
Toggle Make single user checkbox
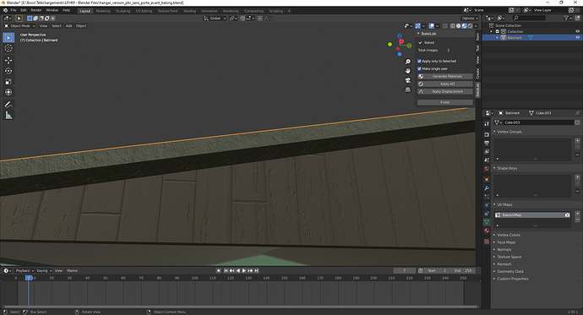(419, 68)
